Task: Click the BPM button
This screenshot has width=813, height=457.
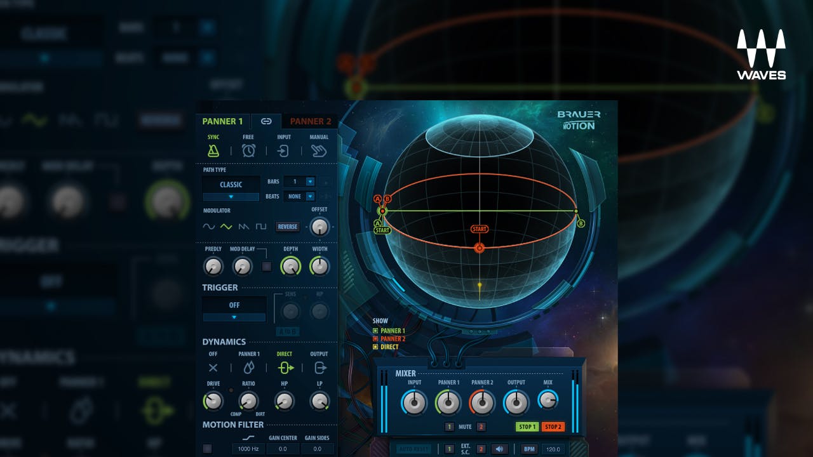Action: 529,449
